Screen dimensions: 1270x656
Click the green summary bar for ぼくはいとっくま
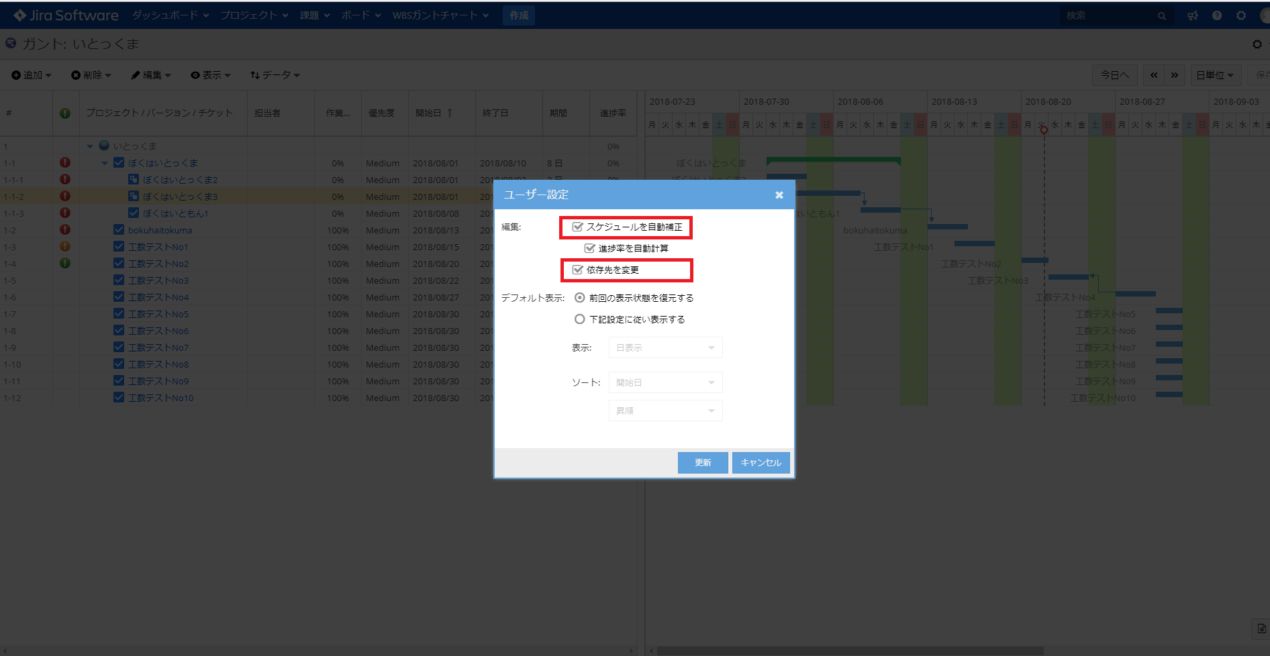tap(833, 160)
